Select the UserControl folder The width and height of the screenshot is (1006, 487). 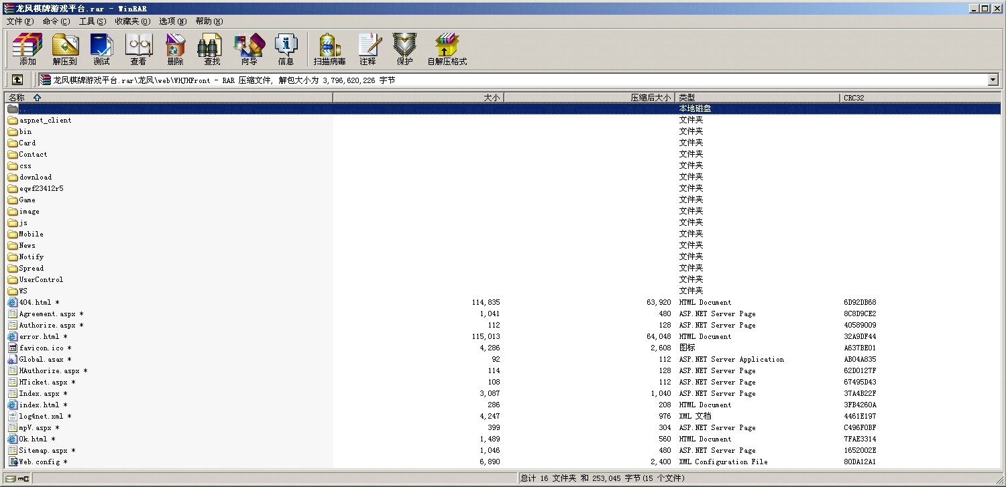pyautogui.click(x=41, y=280)
